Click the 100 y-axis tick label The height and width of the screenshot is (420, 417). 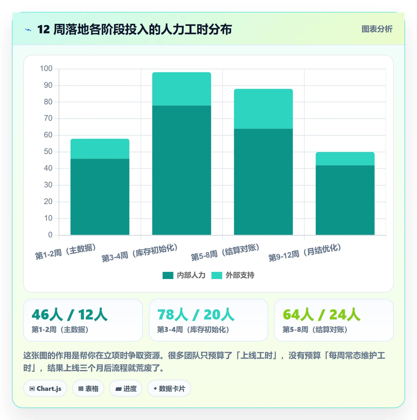[x=46, y=69]
